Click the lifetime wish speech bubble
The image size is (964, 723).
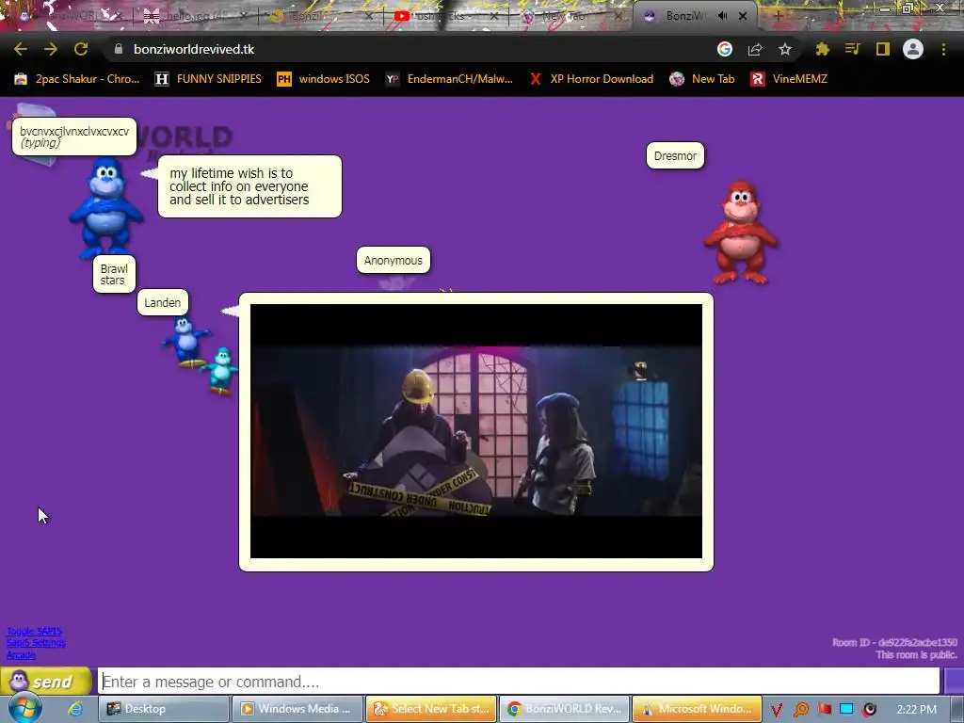[x=249, y=186]
